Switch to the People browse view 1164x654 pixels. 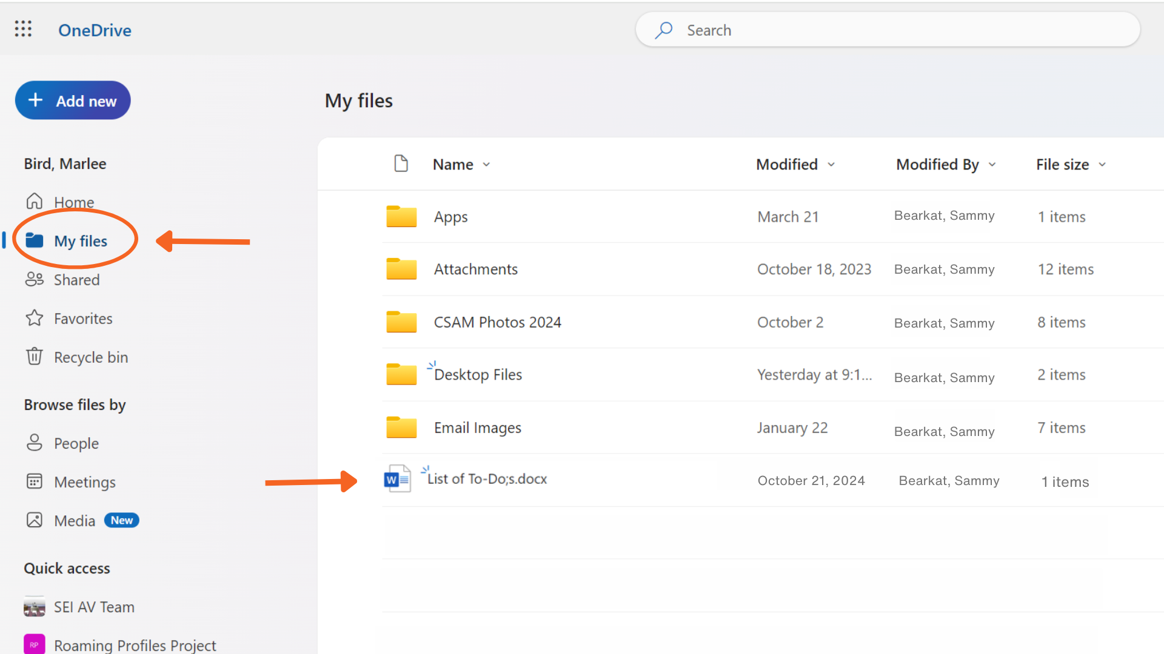(x=35, y=443)
